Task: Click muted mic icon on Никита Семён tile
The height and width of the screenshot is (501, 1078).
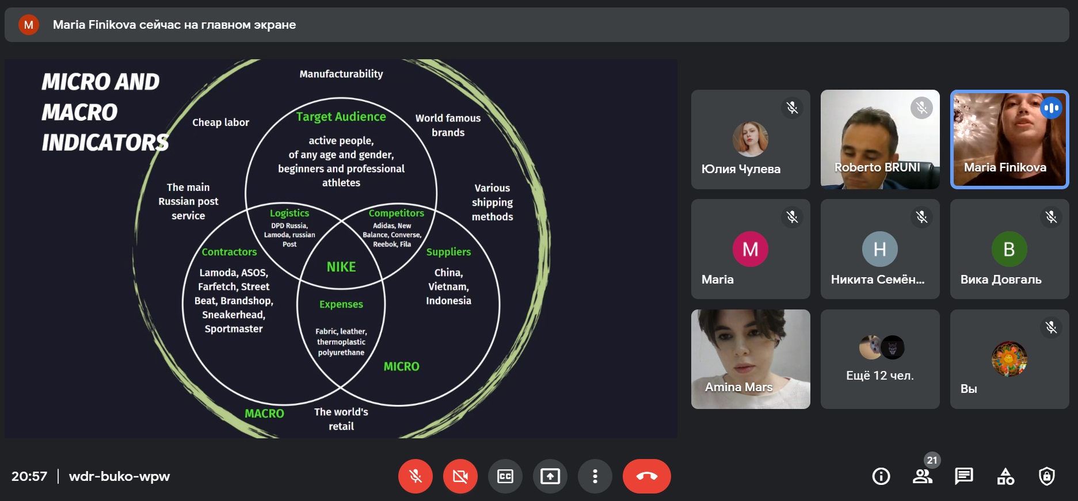Action: coord(921,217)
